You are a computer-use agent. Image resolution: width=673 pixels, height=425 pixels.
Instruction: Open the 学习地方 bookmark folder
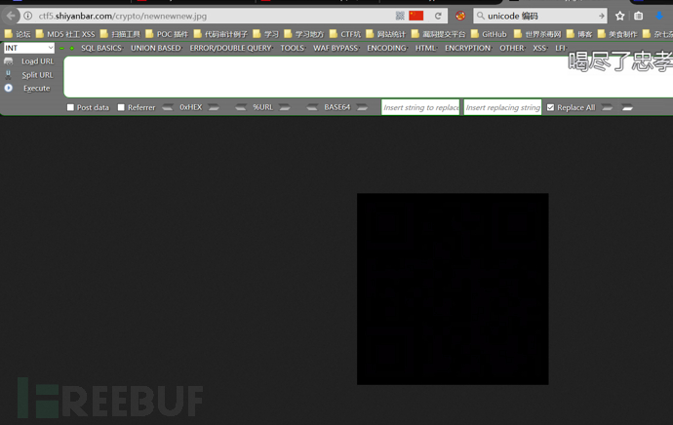[304, 34]
